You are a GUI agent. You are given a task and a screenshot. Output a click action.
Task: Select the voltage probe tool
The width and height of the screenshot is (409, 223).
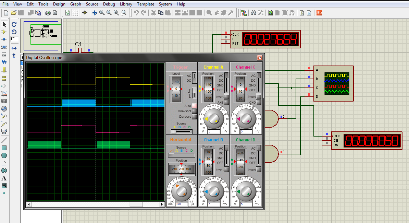[x=4, y=116]
